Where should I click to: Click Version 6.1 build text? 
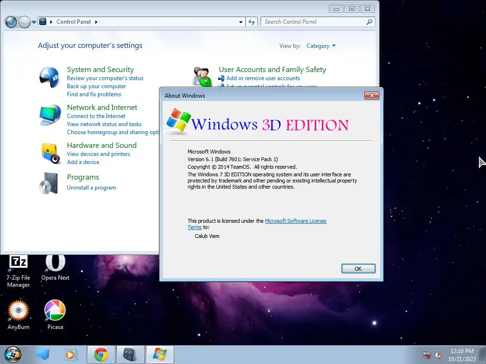[x=233, y=159]
